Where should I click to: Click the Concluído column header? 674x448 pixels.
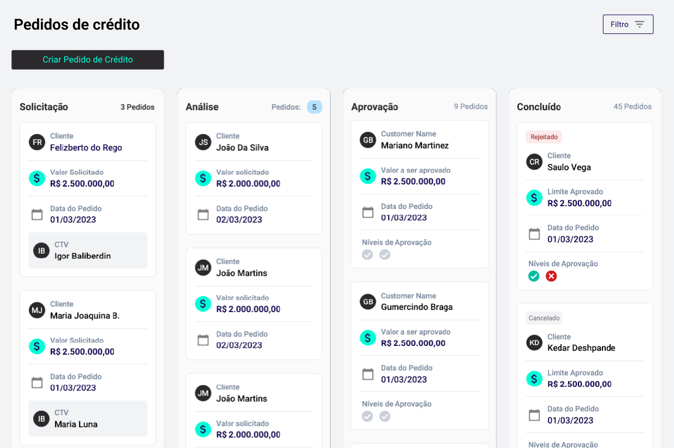(539, 107)
